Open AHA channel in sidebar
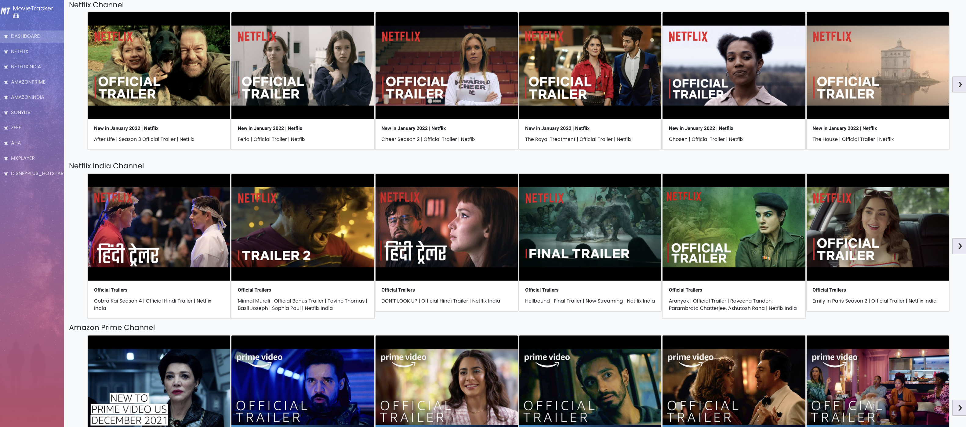The width and height of the screenshot is (966, 427). (32, 143)
